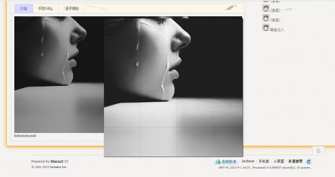
Task: Click the avatar next to 啃爹达人
Action: 266,27
